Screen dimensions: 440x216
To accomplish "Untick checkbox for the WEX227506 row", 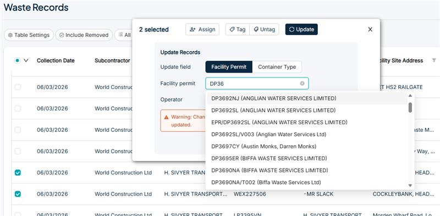I will point(18,194).
